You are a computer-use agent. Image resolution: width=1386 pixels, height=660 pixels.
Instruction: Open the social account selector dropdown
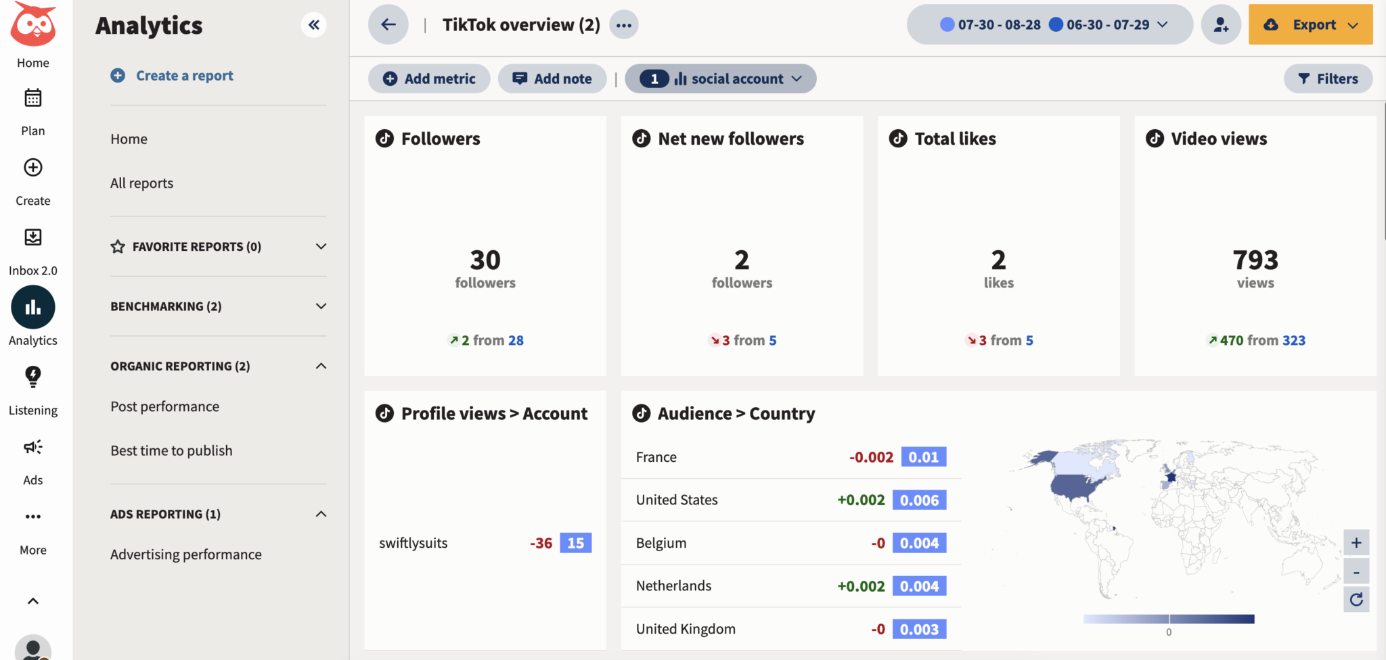click(720, 78)
